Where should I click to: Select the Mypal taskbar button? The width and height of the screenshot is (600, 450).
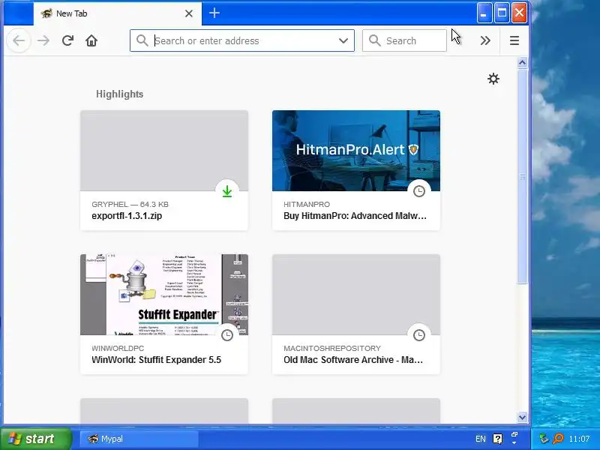tap(139, 439)
